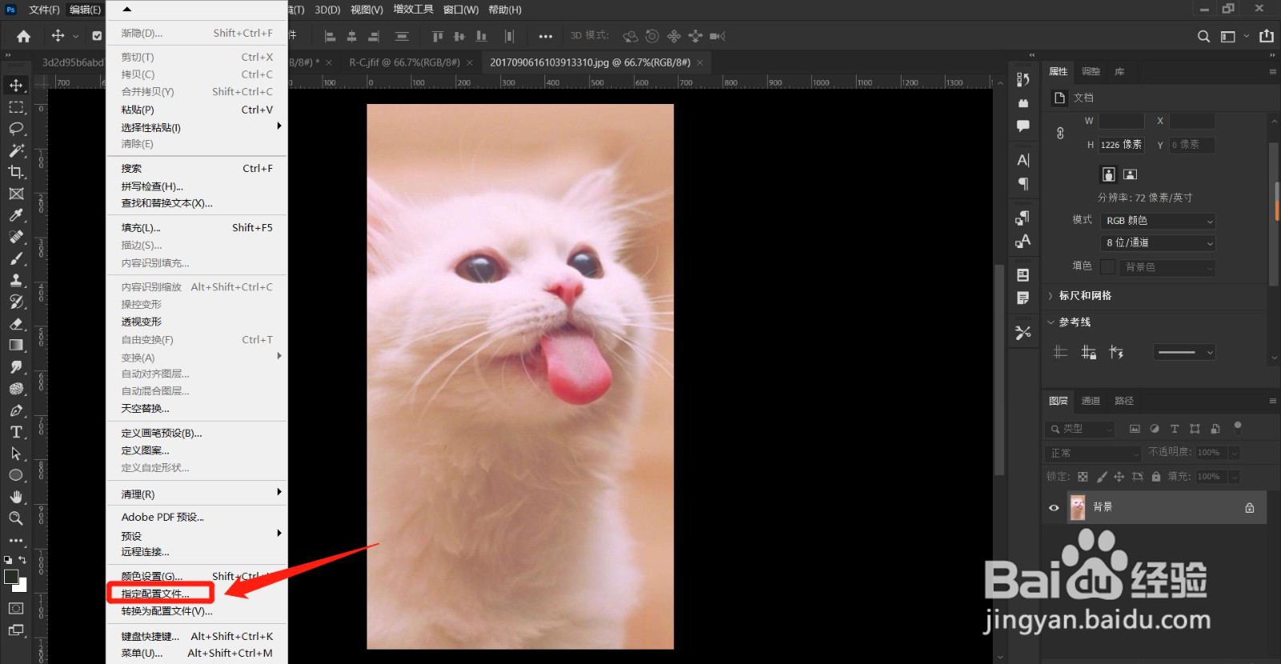Select the Eyedropper tool
Image resolution: width=1281 pixels, height=664 pixels.
(16, 215)
